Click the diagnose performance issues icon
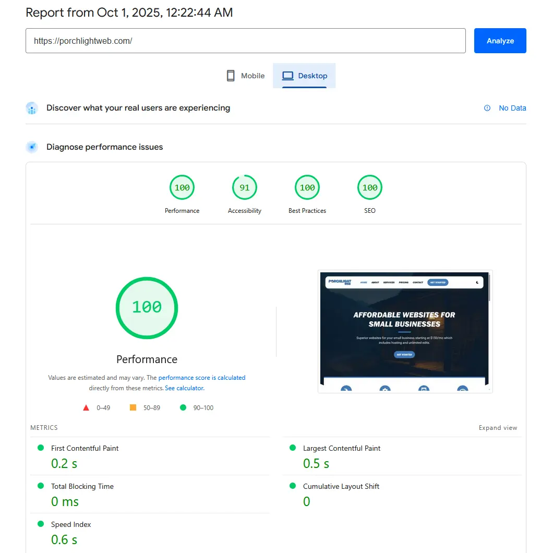 (x=32, y=147)
